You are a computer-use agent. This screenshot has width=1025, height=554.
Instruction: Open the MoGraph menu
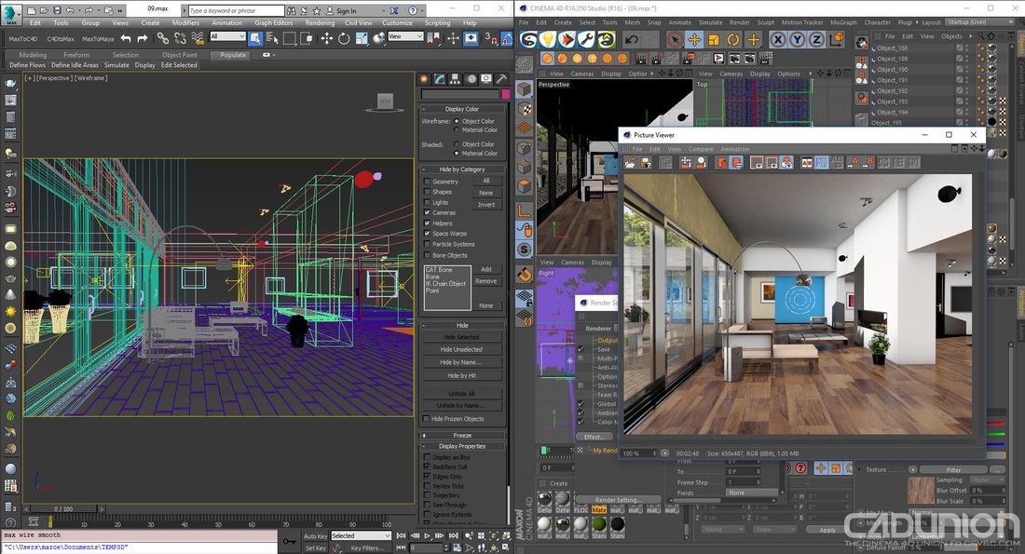coord(844,22)
